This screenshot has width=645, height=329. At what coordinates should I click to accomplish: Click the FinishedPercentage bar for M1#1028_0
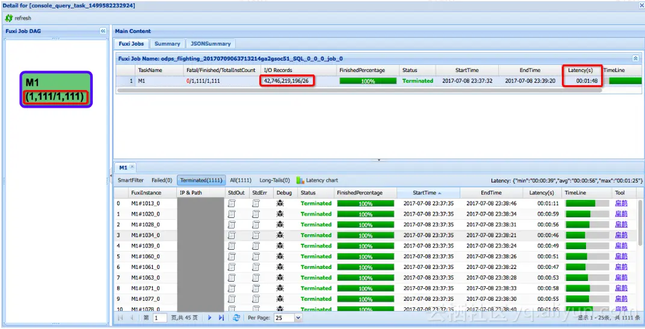(365, 225)
